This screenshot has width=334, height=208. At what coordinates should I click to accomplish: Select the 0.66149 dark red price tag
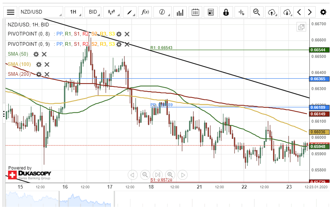pos(319,114)
